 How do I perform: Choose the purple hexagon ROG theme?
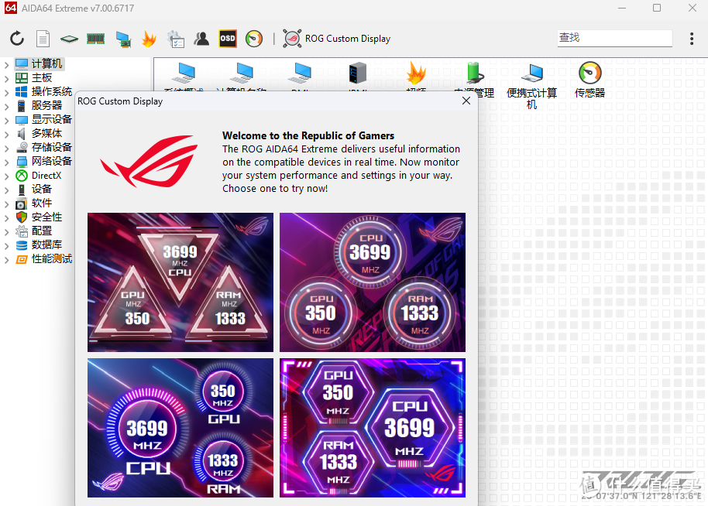pyautogui.click(x=373, y=428)
